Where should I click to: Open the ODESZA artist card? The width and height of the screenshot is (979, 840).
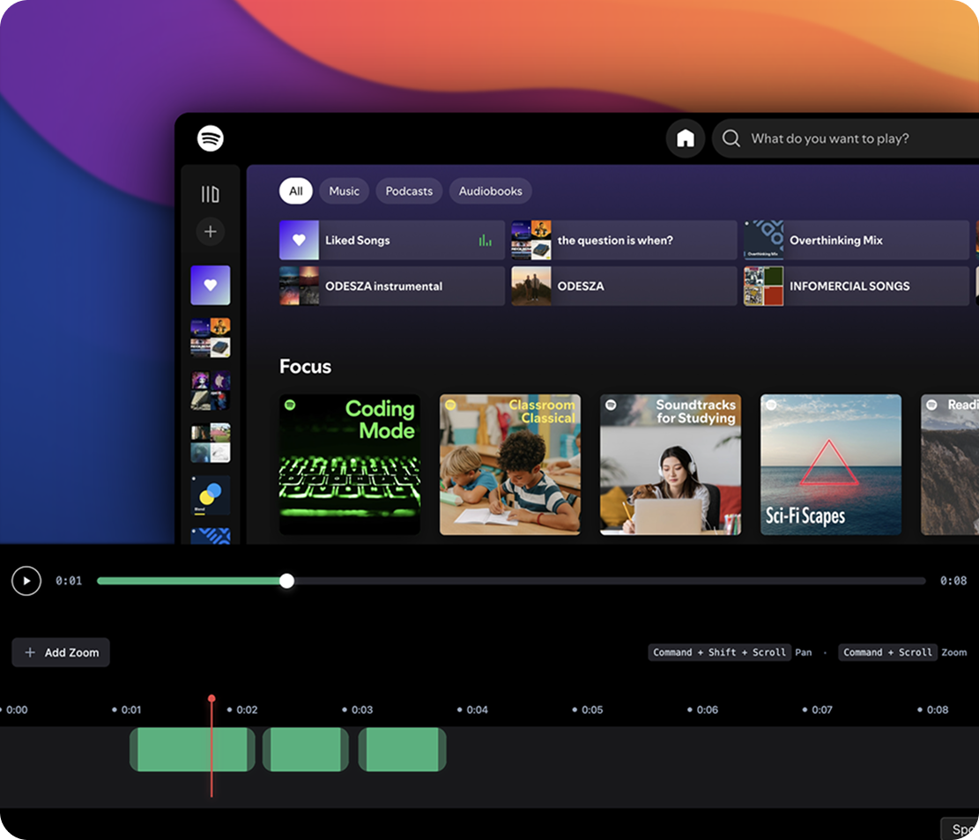click(624, 286)
